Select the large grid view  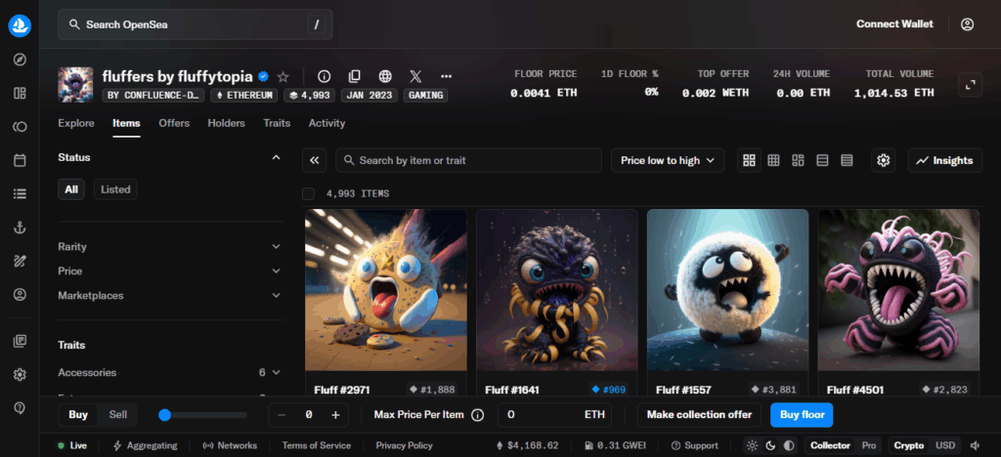[750, 160]
